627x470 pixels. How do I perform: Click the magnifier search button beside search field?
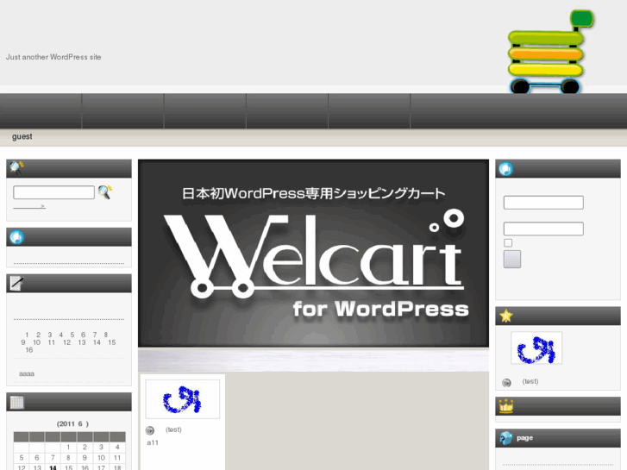tap(105, 192)
